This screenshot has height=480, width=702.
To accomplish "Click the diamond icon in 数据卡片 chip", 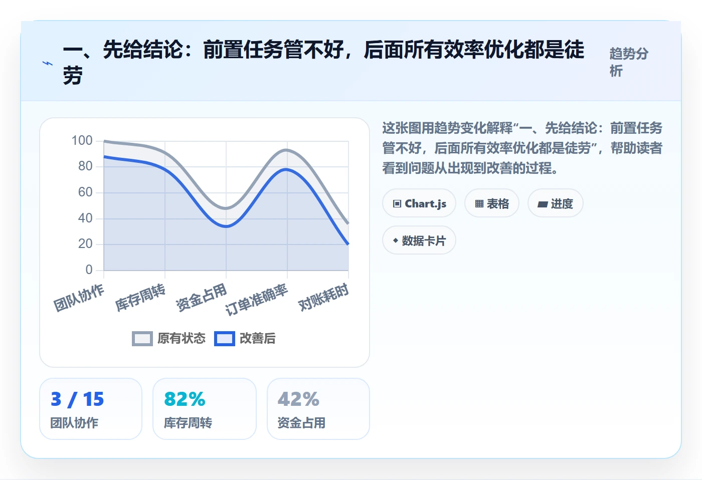I will tap(396, 241).
